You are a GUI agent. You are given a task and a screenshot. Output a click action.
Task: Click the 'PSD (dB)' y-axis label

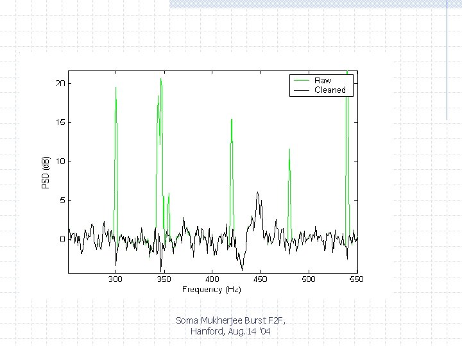[46, 172]
